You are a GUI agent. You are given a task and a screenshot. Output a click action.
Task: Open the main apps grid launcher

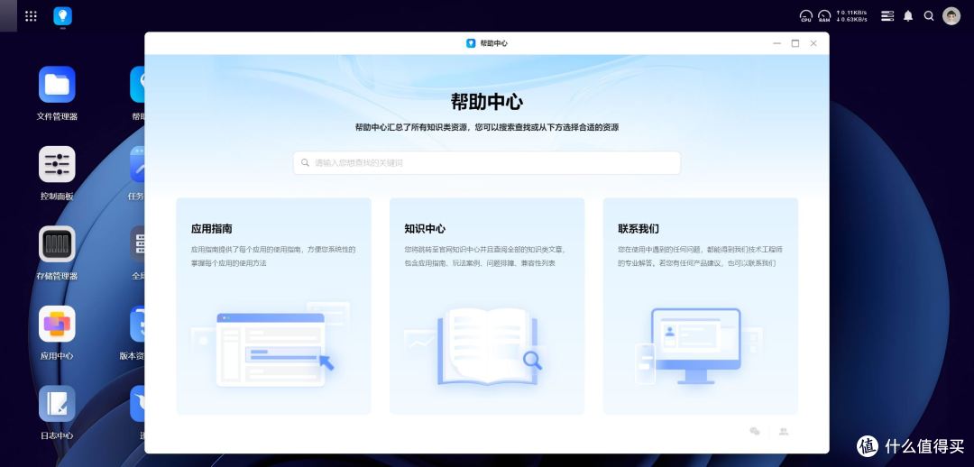(x=31, y=16)
